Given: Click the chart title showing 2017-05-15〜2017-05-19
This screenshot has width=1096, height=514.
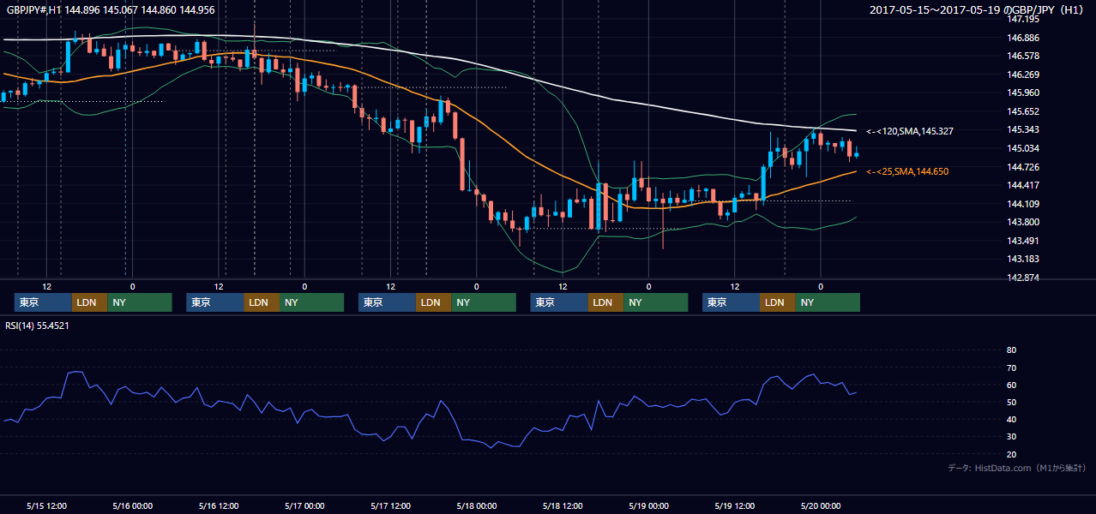Looking at the screenshot, I should pyautogui.click(x=975, y=10).
